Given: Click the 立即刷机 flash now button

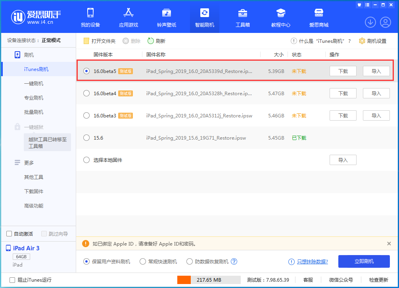Looking at the screenshot, I should (x=364, y=261).
